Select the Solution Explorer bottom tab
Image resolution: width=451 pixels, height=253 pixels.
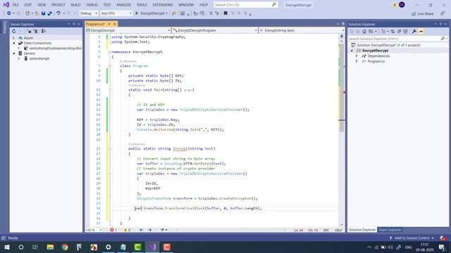362,230
